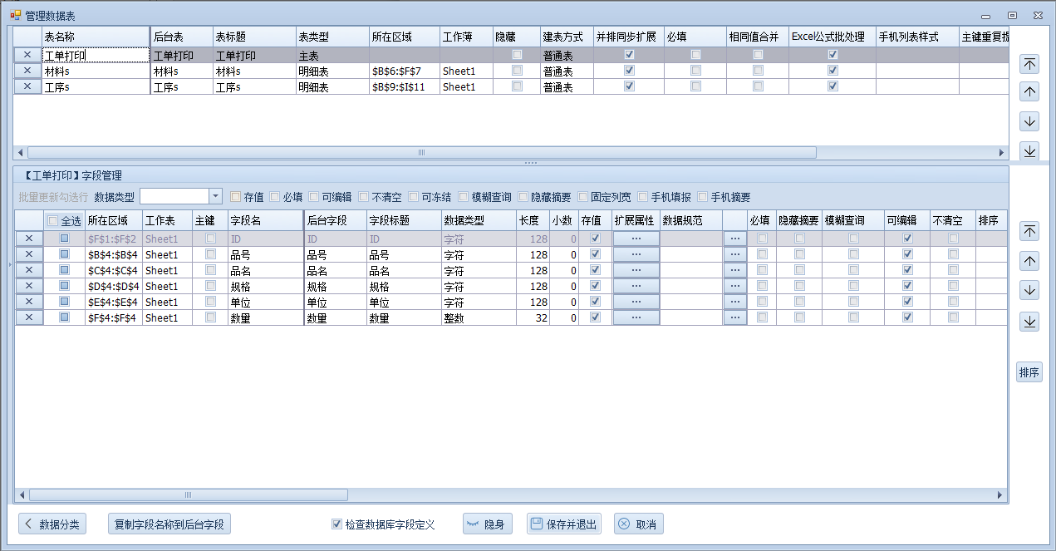Click move-up arrow beside field management grid
Image resolution: width=1056 pixels, height=551 pixels.
[x=1029, y=261]
